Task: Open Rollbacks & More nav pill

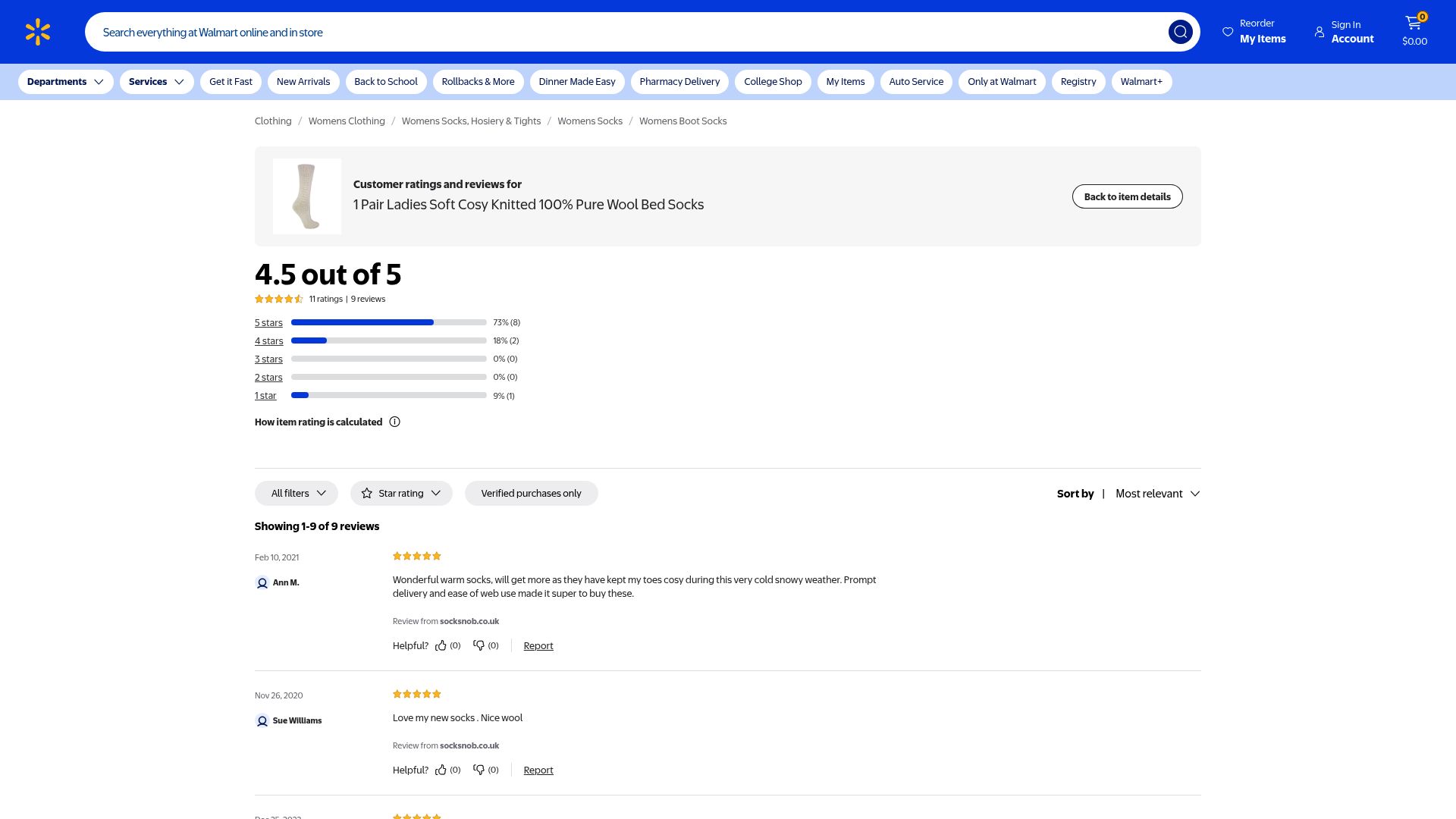Action: coord(478,82)
